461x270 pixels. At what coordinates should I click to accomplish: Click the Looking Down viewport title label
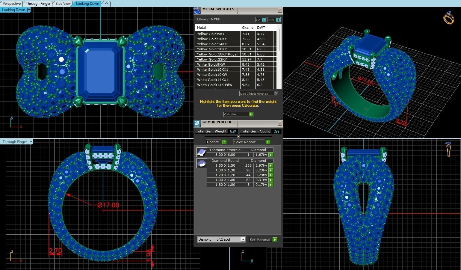(x=13, y=10)
